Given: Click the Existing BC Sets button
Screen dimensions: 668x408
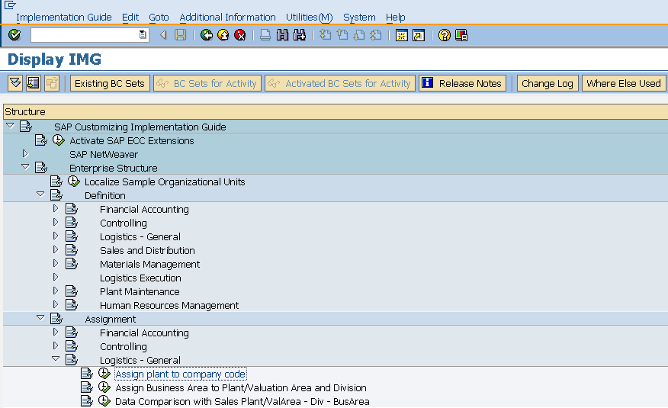Looking at the screenshot, I should (x=110, y=83).
